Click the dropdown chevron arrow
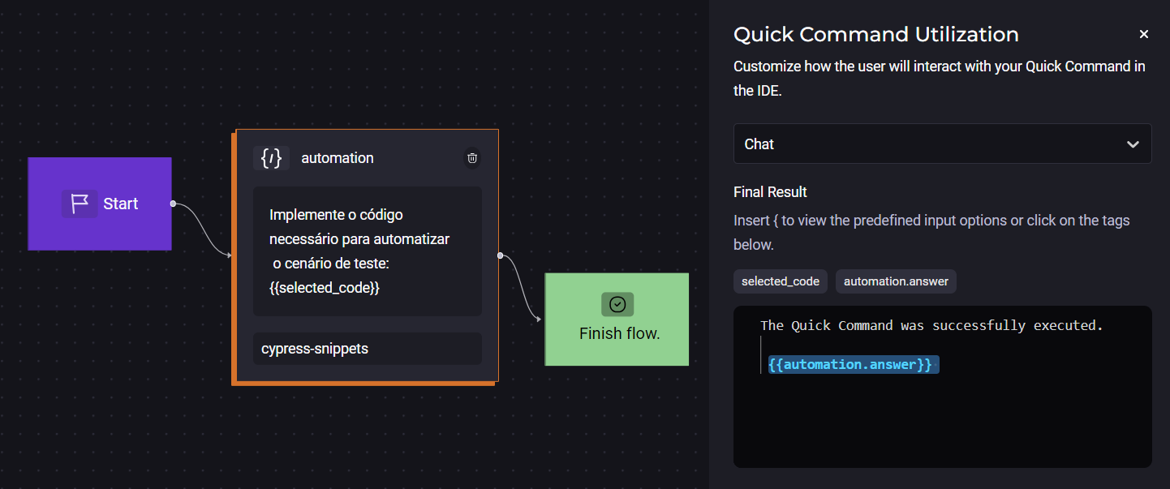The image size is (1170, 489). click(x=1133, y=144)
